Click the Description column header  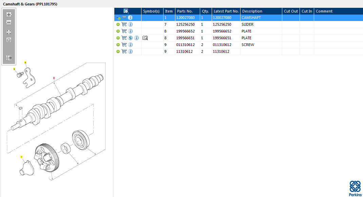click(x=252, y=11)
